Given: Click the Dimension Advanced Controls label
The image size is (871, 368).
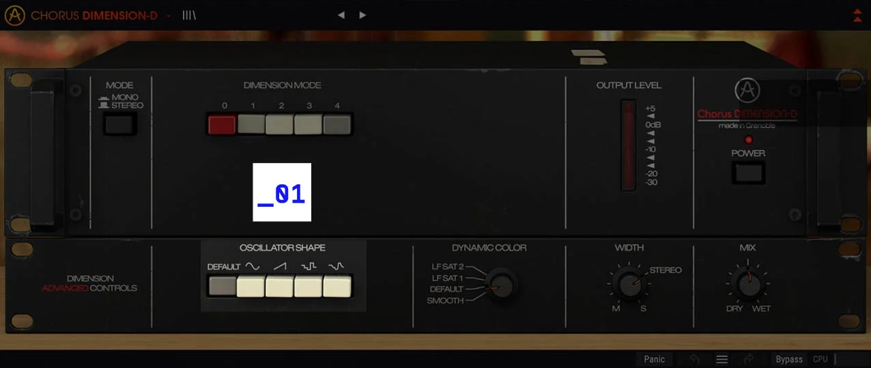Looking at the screenshot, I should [89, 283].
